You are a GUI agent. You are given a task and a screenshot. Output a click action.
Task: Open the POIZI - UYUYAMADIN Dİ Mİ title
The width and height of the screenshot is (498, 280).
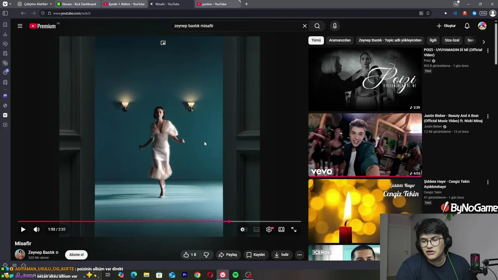click(453, 52)
